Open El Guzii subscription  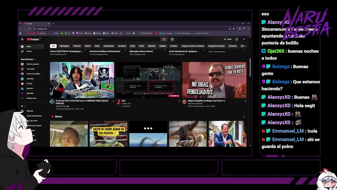click(32, 83)
